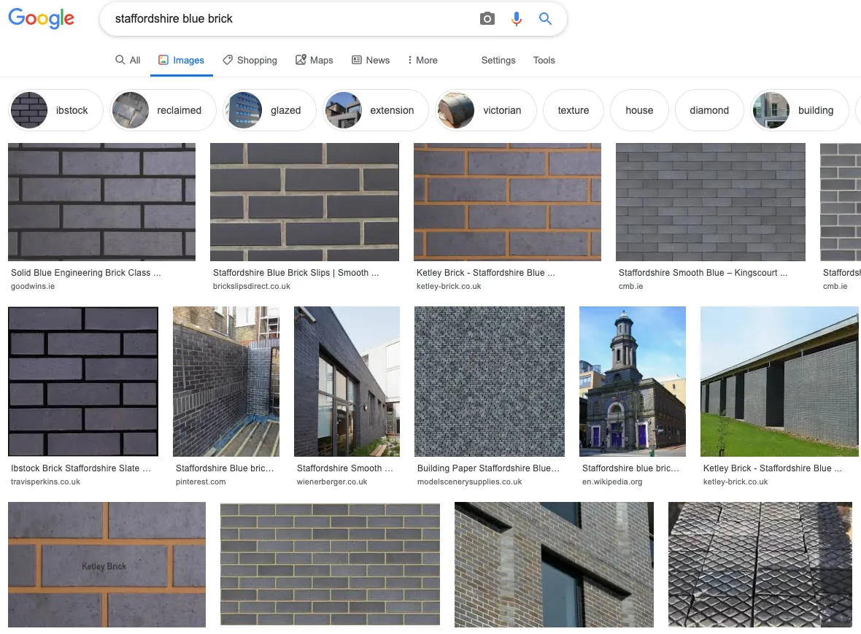
Task: Open wienerberger Staffordshire Smooth image
Action: point(347,382)
